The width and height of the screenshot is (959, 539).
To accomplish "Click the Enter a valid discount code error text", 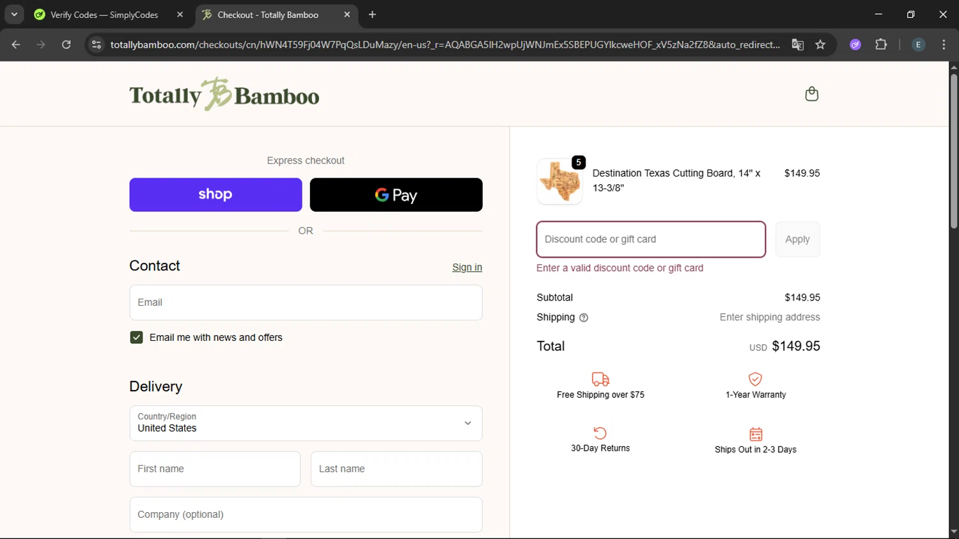I will (x=620, y=268).
